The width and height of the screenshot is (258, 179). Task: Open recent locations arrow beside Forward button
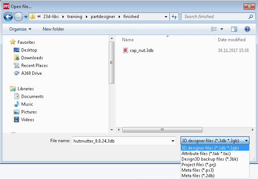tap(26, 17)
